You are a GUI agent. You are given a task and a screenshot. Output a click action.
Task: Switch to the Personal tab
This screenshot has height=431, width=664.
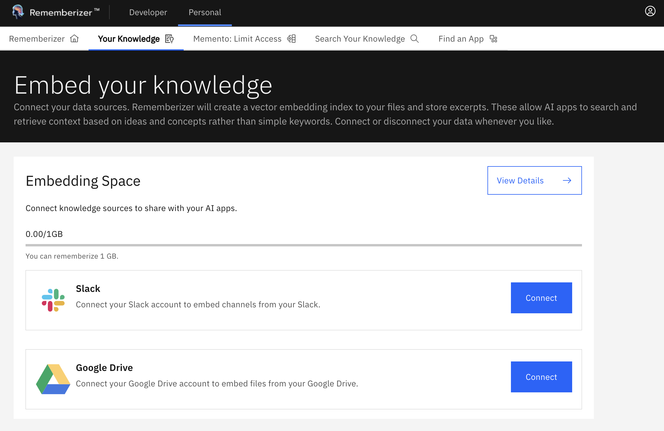pos(205,12)
